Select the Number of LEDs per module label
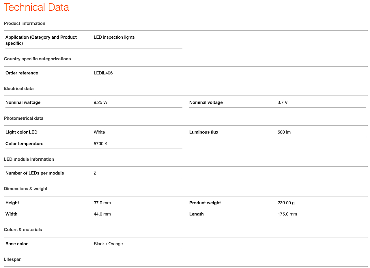The width and height of the screenshot is (370, 268). 35,173
